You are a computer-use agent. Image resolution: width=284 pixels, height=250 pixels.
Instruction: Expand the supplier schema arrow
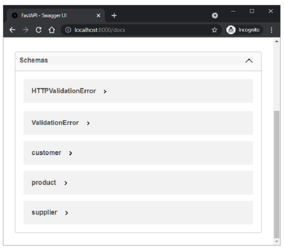tap(66, 213)
